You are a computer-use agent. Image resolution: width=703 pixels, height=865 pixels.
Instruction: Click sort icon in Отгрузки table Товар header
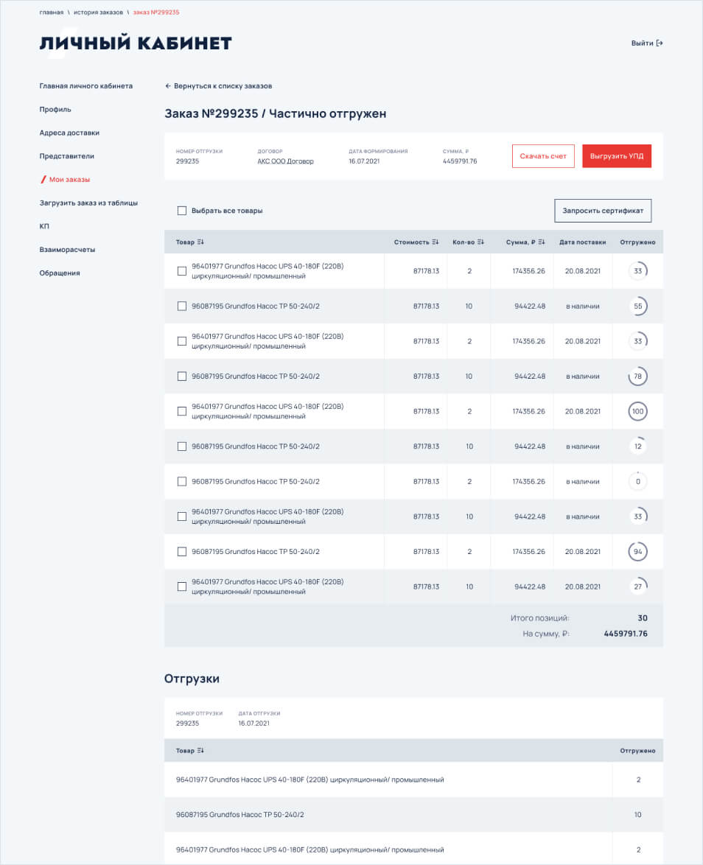[200, 751]
